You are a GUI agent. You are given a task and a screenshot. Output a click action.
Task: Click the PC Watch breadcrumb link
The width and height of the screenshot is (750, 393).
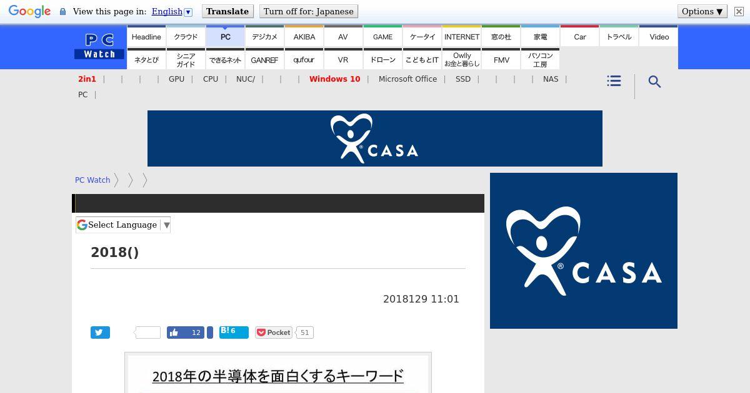[x=92, y=180]
